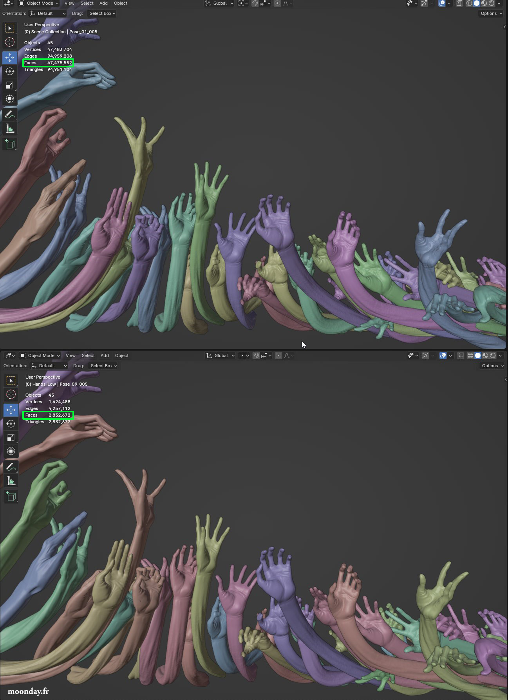
Task: Choose the Annotate tool in the bottom viewport
Action: (x=11, y=467)
